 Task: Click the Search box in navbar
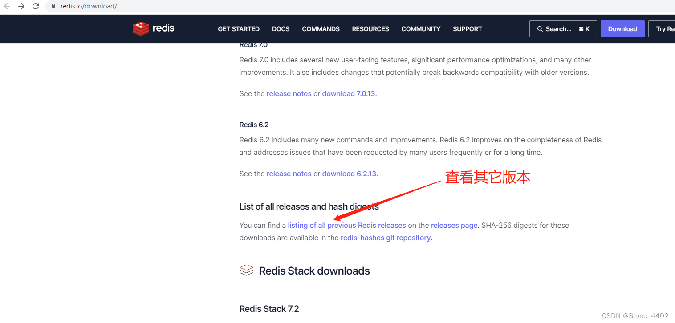pyautogui.click(x=563, y=29)
